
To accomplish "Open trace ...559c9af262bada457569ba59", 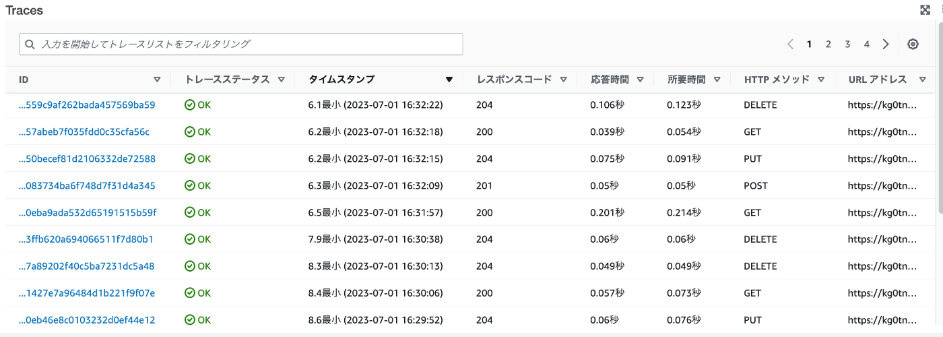I will click(x=87, y=104).
